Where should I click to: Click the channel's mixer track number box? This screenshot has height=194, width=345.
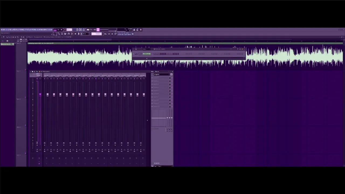click(140, 54)
